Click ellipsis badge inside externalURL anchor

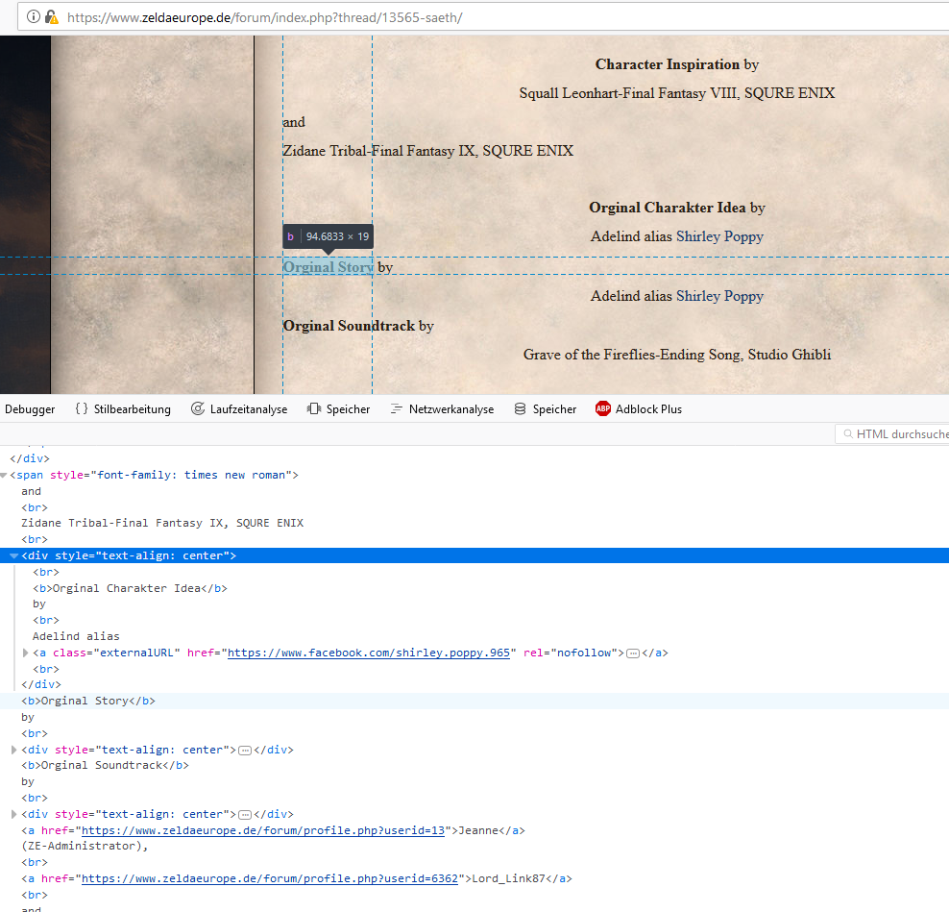tap(632, 653)
